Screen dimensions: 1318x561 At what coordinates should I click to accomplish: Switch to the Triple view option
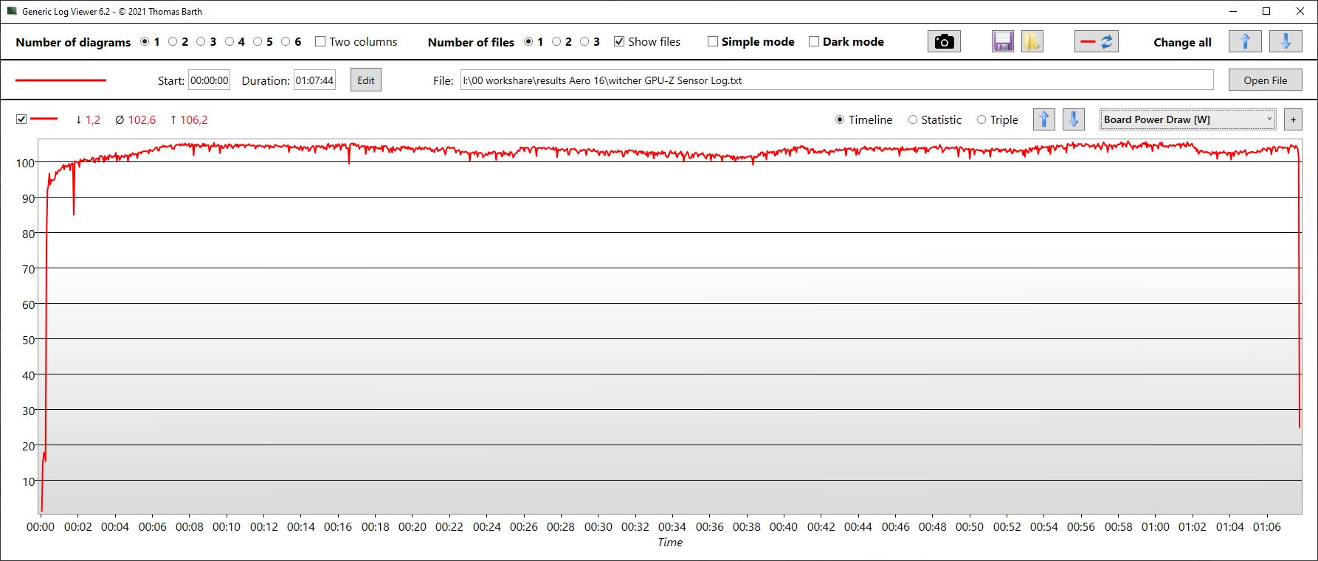(981, 119)
